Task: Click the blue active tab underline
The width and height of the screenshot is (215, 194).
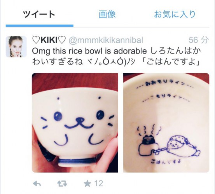Action: (40, 26)
